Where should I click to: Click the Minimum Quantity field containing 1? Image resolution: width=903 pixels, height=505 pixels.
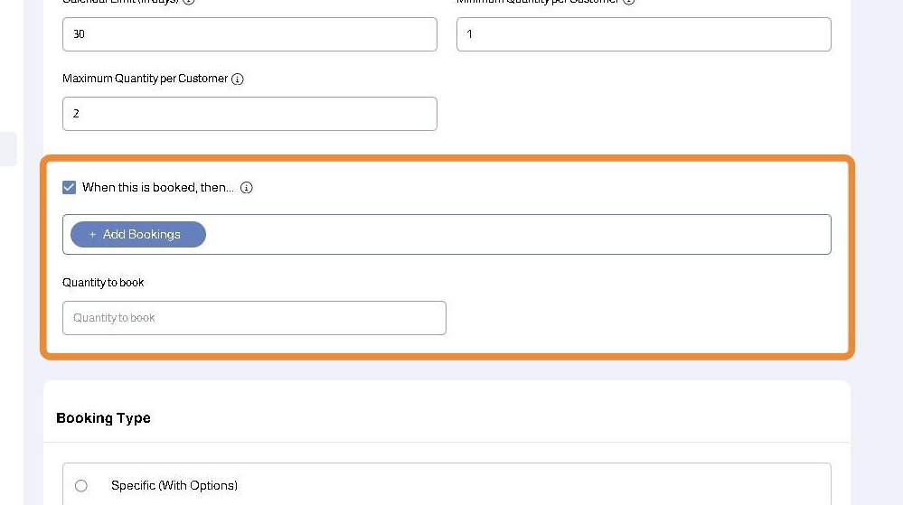[643, 34]
